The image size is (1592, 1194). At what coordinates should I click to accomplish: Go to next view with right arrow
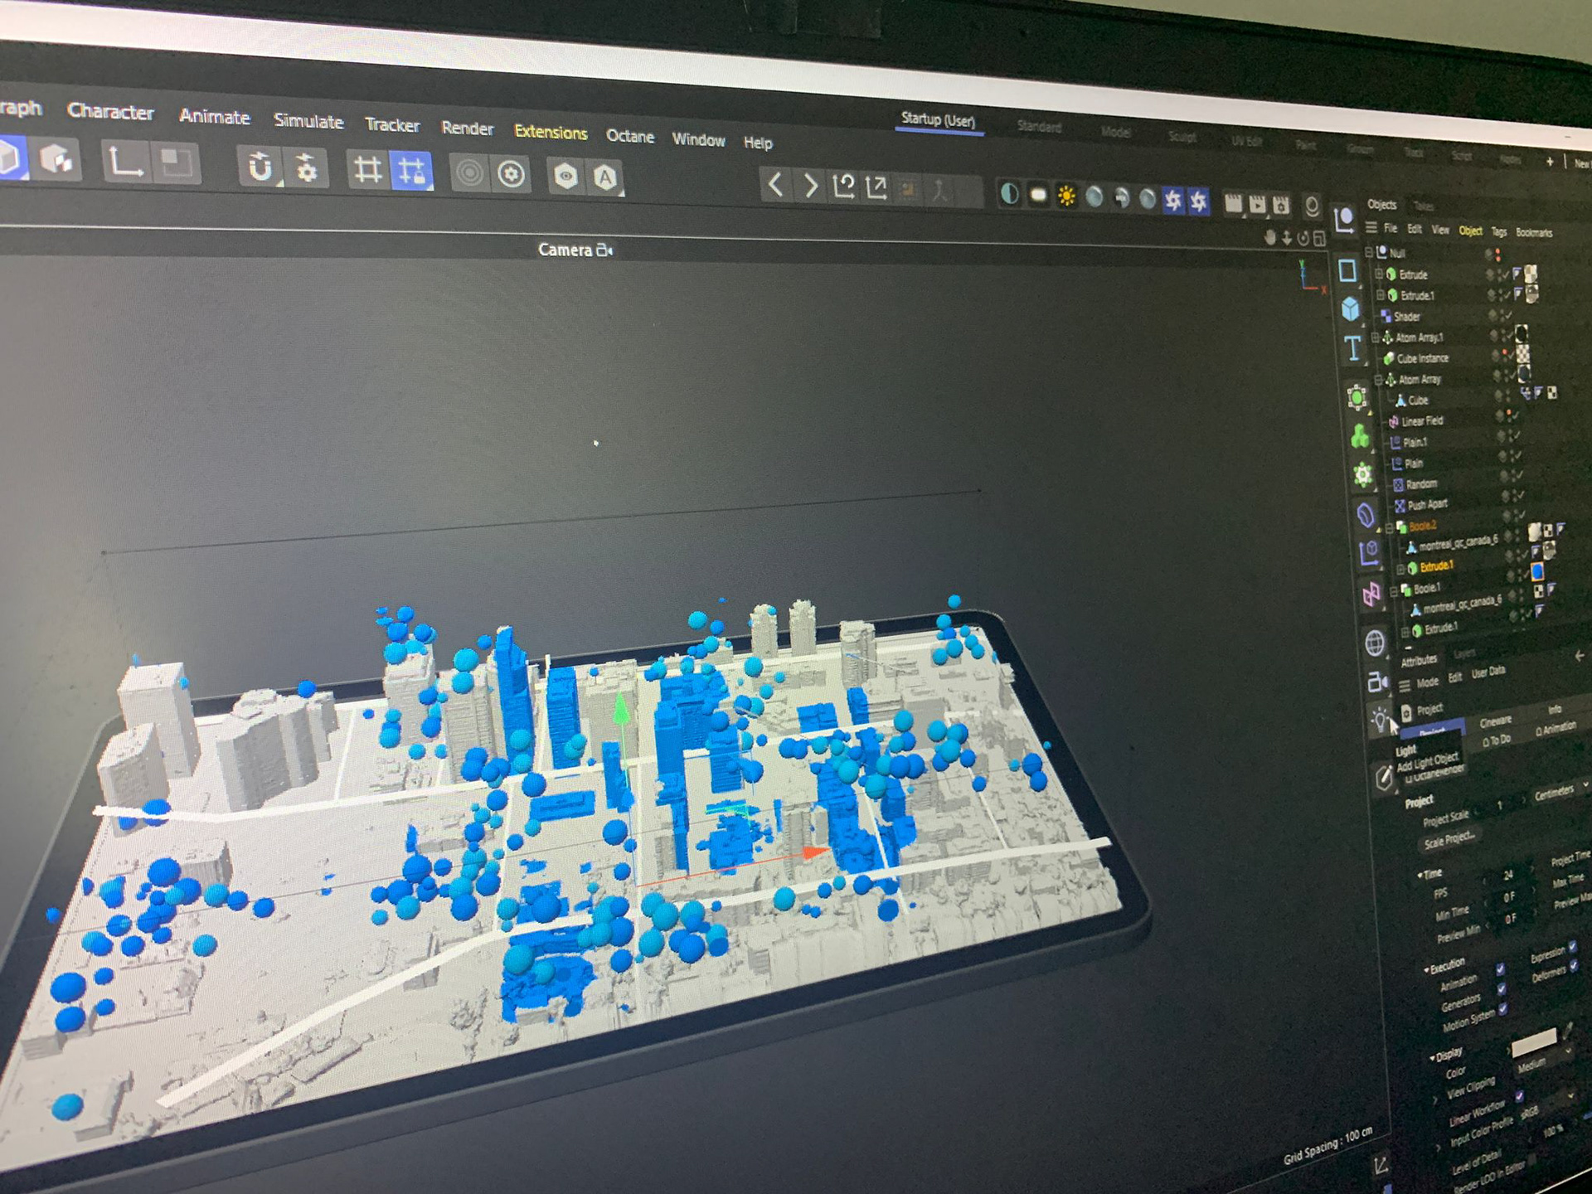tap(810, 186)
